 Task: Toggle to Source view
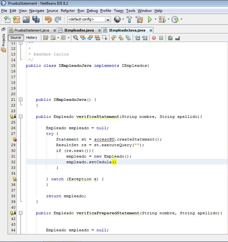pyautogui.click(x=16, y=37)
